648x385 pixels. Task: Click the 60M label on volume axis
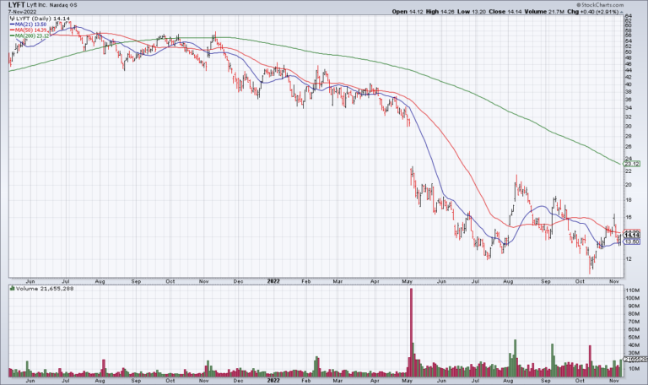(632, 329)
